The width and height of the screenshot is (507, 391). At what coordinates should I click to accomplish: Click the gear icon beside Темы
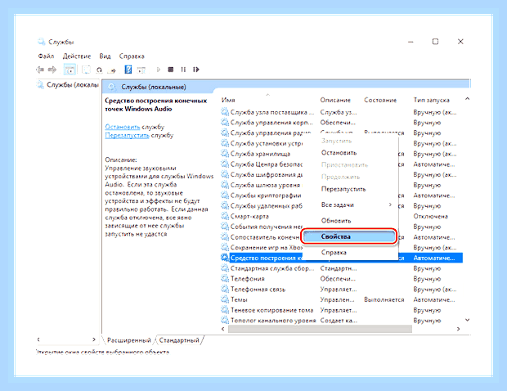pyautogui.click(x=225, y=299)
